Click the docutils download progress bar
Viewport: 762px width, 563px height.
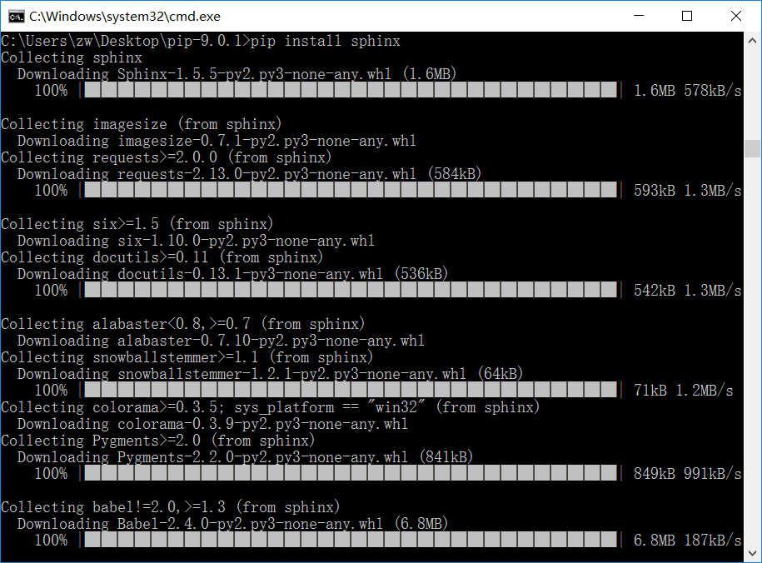(351, 291)
